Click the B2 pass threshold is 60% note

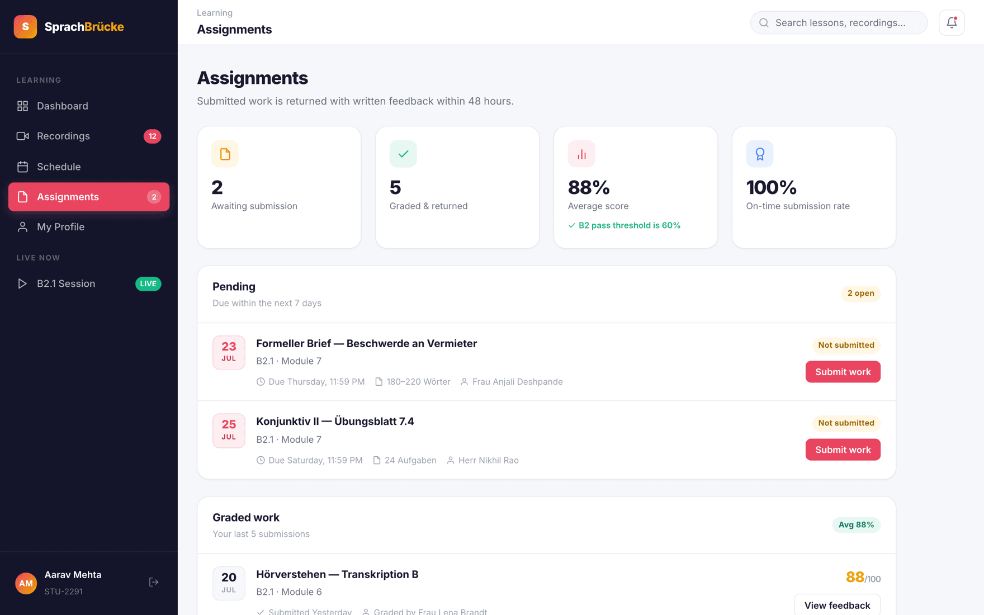(x=624, y=225)
